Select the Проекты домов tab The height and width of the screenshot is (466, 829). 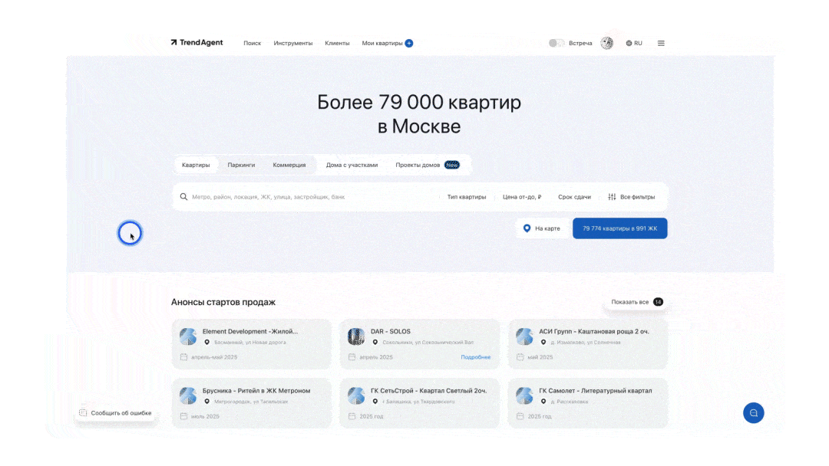tap(428, 166)
